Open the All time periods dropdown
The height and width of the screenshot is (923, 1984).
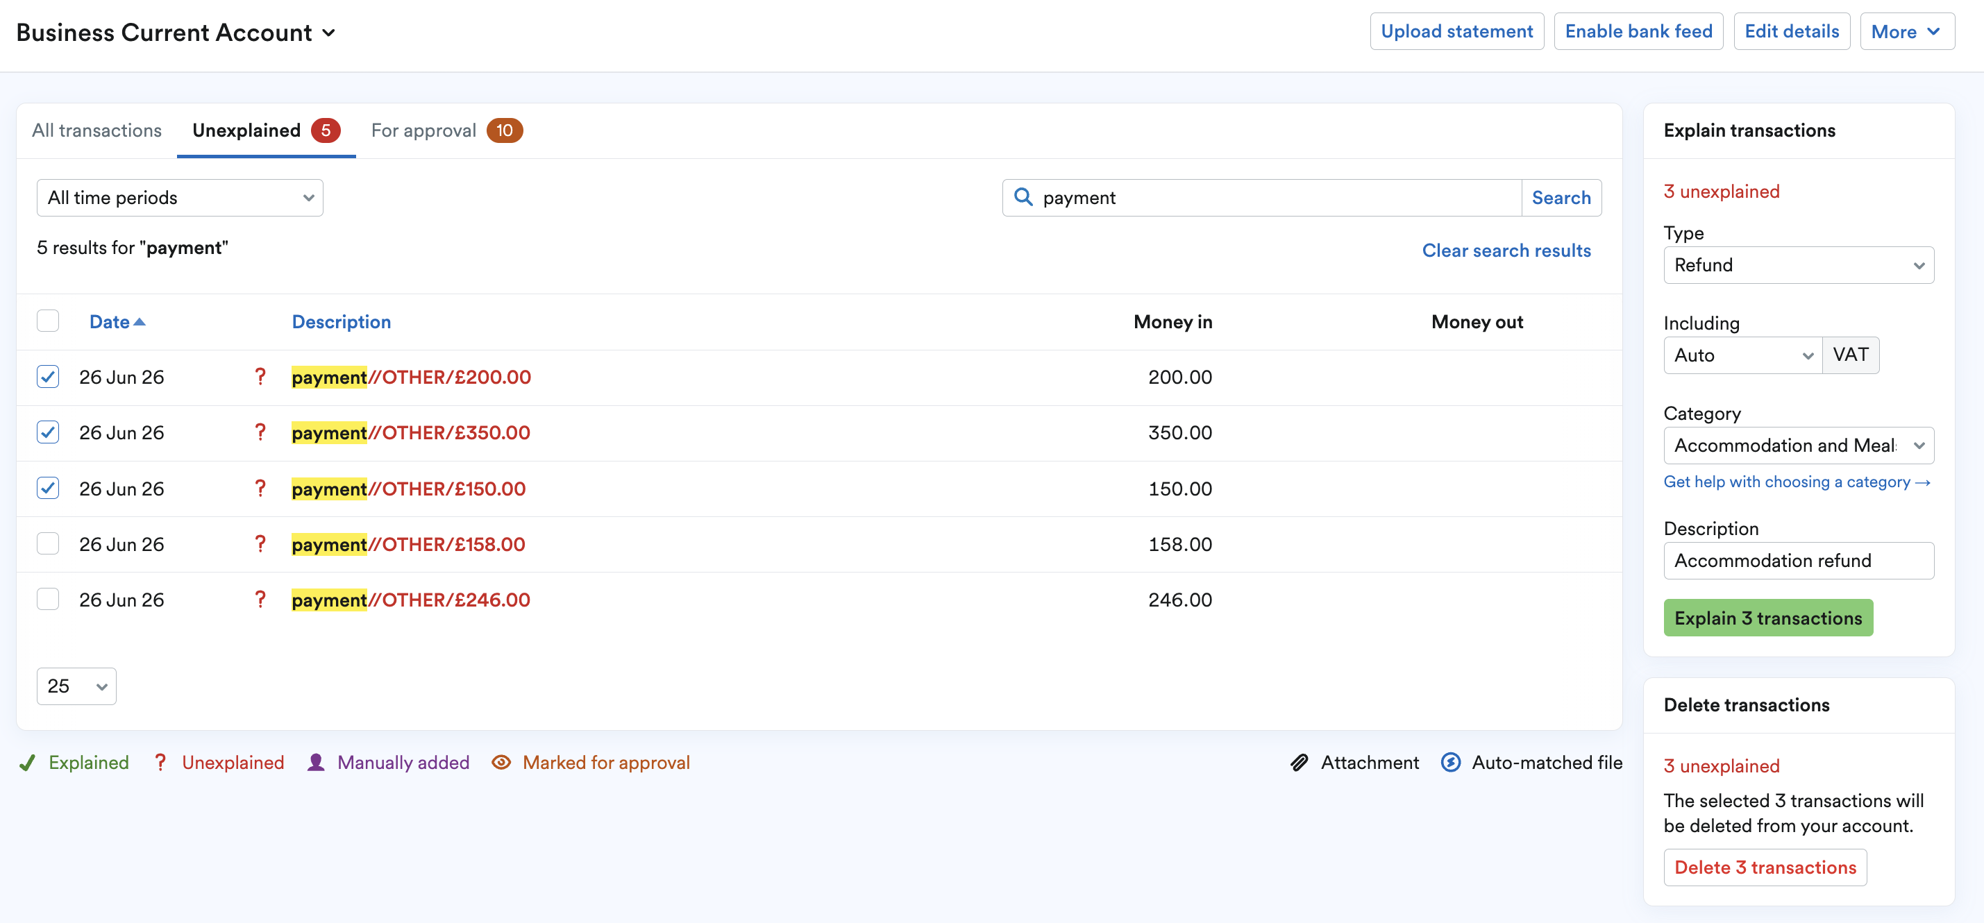pyautogui.click(x=180, y=198)
